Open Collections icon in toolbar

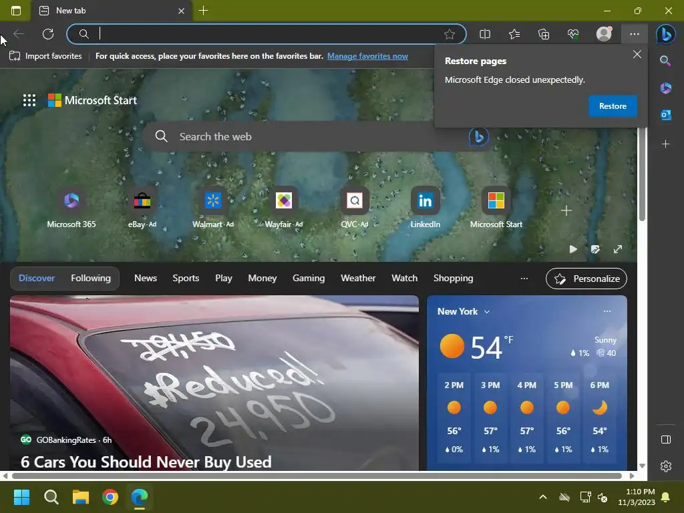[x=544, y=34]
